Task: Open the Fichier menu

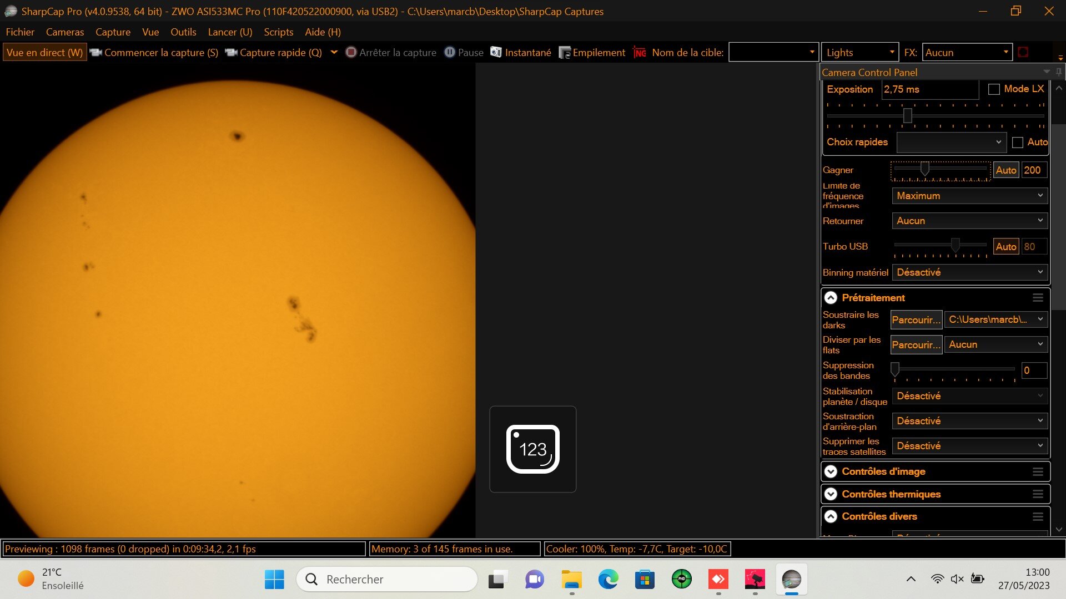Action: (20, 32)
